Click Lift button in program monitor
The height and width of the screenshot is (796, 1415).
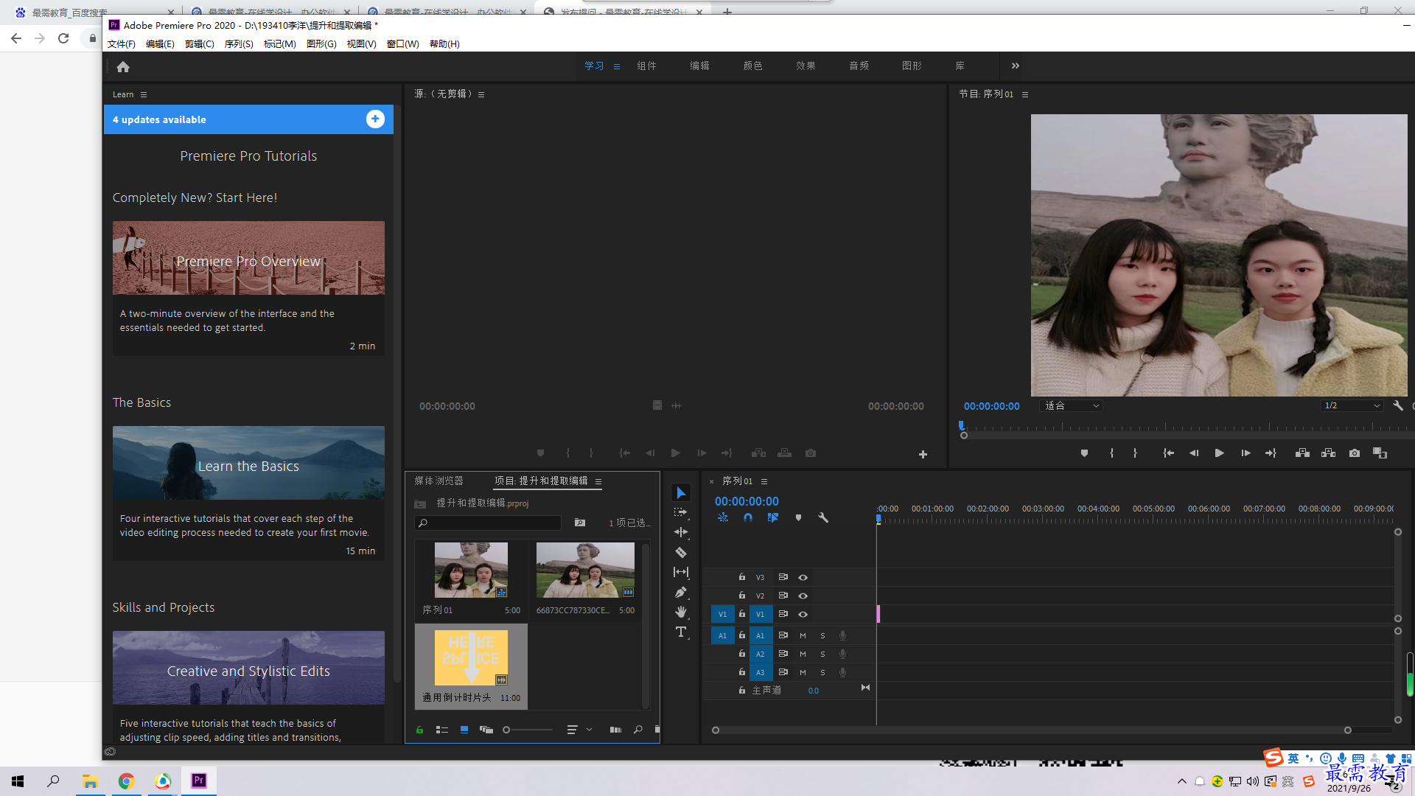[x=1302, y=453]
